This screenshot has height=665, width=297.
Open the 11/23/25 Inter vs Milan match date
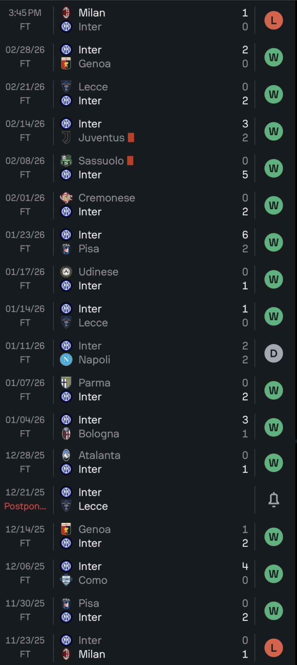tap(25, 640)
